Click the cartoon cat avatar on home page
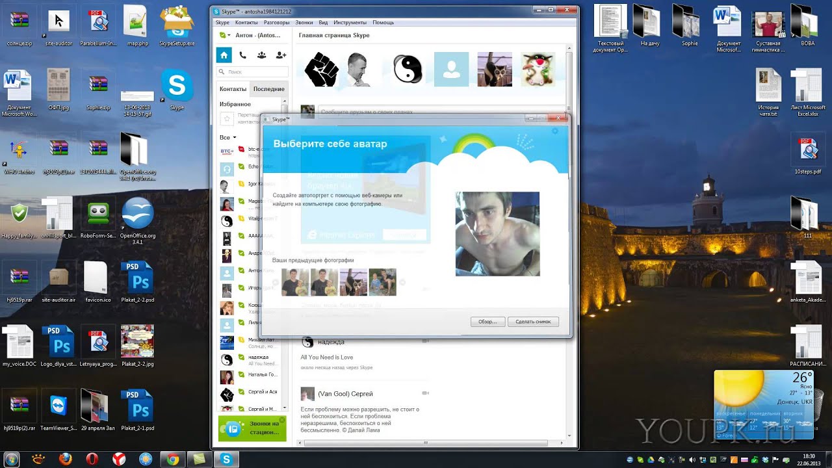 (x=538, y=70)
